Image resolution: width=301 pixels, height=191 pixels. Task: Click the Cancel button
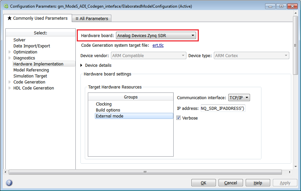coord(231,183)
